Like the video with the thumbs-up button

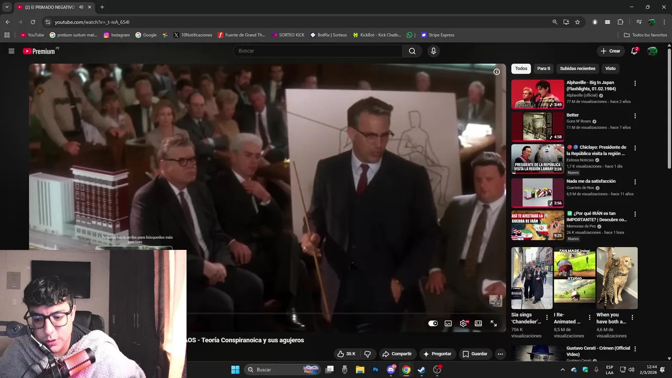(x=346, y=354)
